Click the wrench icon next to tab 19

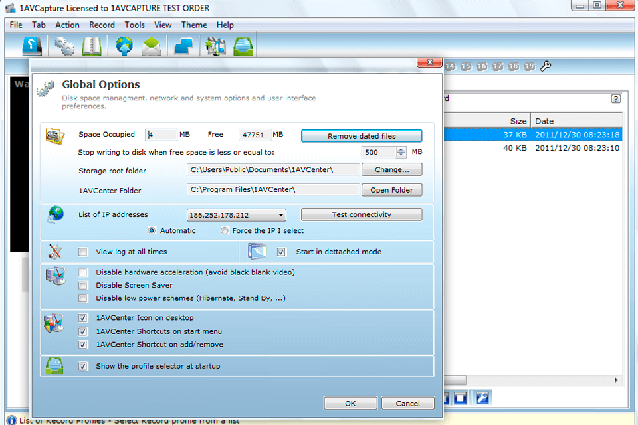click(545, 66)
